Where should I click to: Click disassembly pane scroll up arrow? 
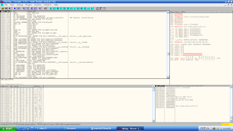168,12
